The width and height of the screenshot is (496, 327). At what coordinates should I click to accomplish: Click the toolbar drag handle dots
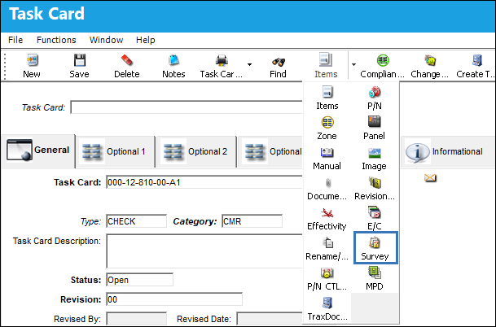(5, 67)
